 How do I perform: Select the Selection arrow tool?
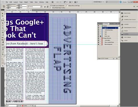pos(3,14)
